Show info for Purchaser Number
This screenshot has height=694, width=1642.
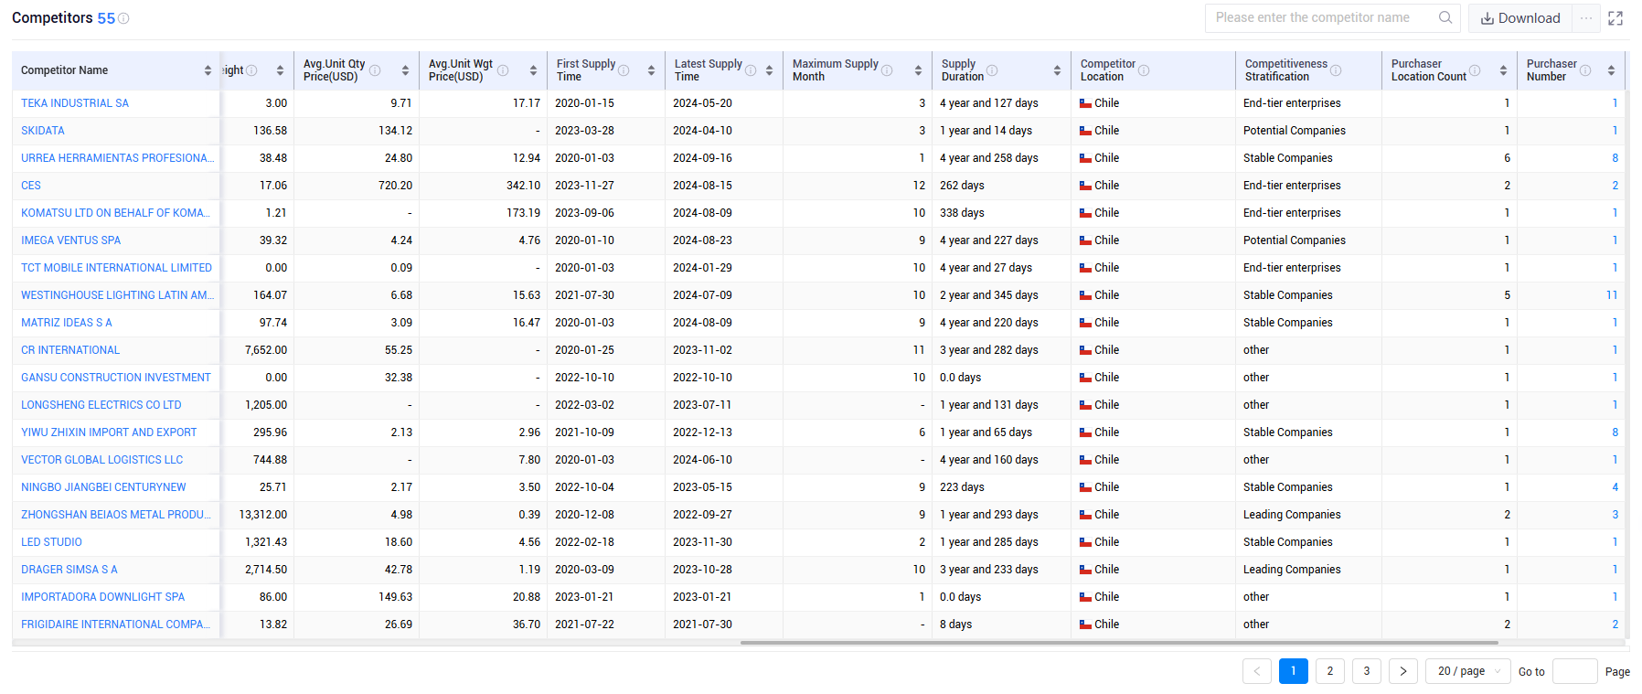tap(1585, 70)
